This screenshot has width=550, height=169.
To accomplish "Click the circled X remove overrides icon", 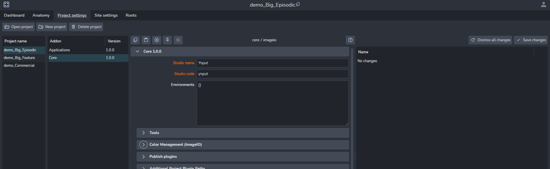I will pos(157,40).
